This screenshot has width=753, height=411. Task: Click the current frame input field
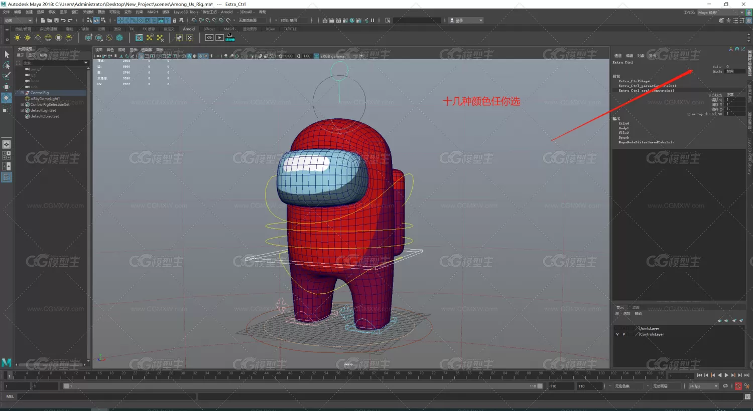[681, 375]
